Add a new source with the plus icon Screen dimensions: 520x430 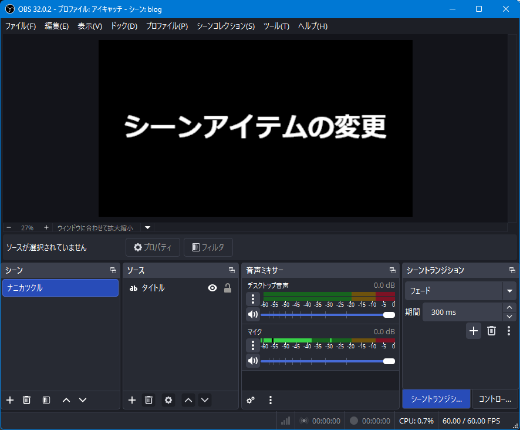tap(131, 400)
